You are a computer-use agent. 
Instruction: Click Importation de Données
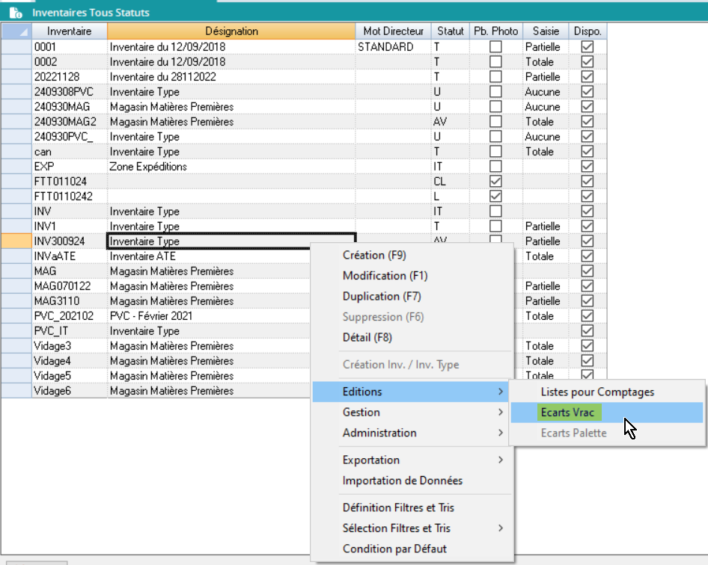[403, 481]
